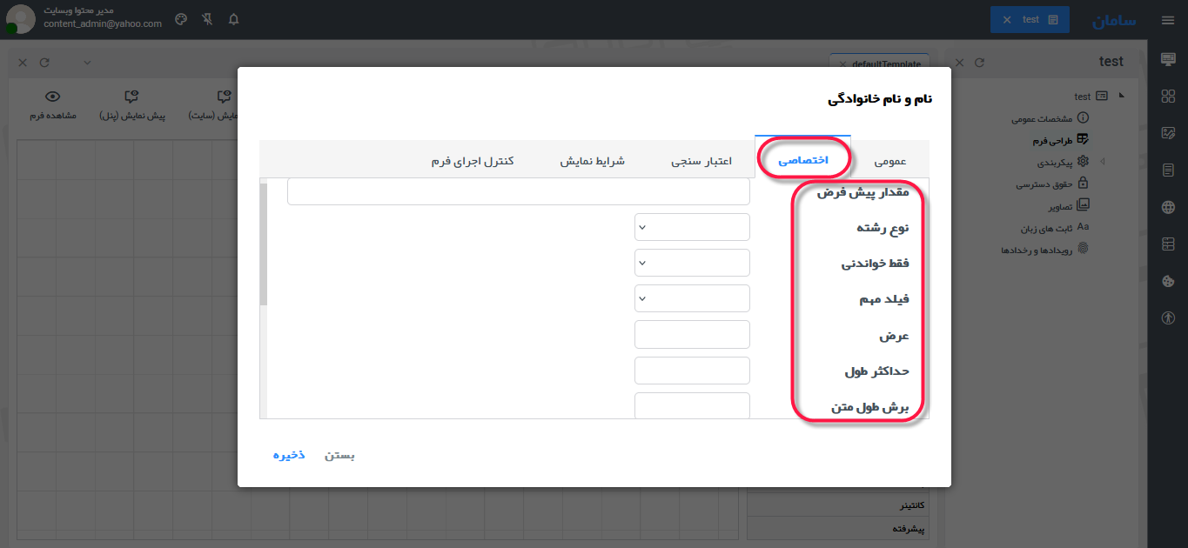The image size is (1188, 548).
Task: Click the حداکثر طول input field
Action: click(693, 370)
